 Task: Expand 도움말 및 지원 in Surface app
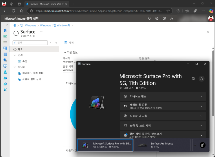click(163, 116)
